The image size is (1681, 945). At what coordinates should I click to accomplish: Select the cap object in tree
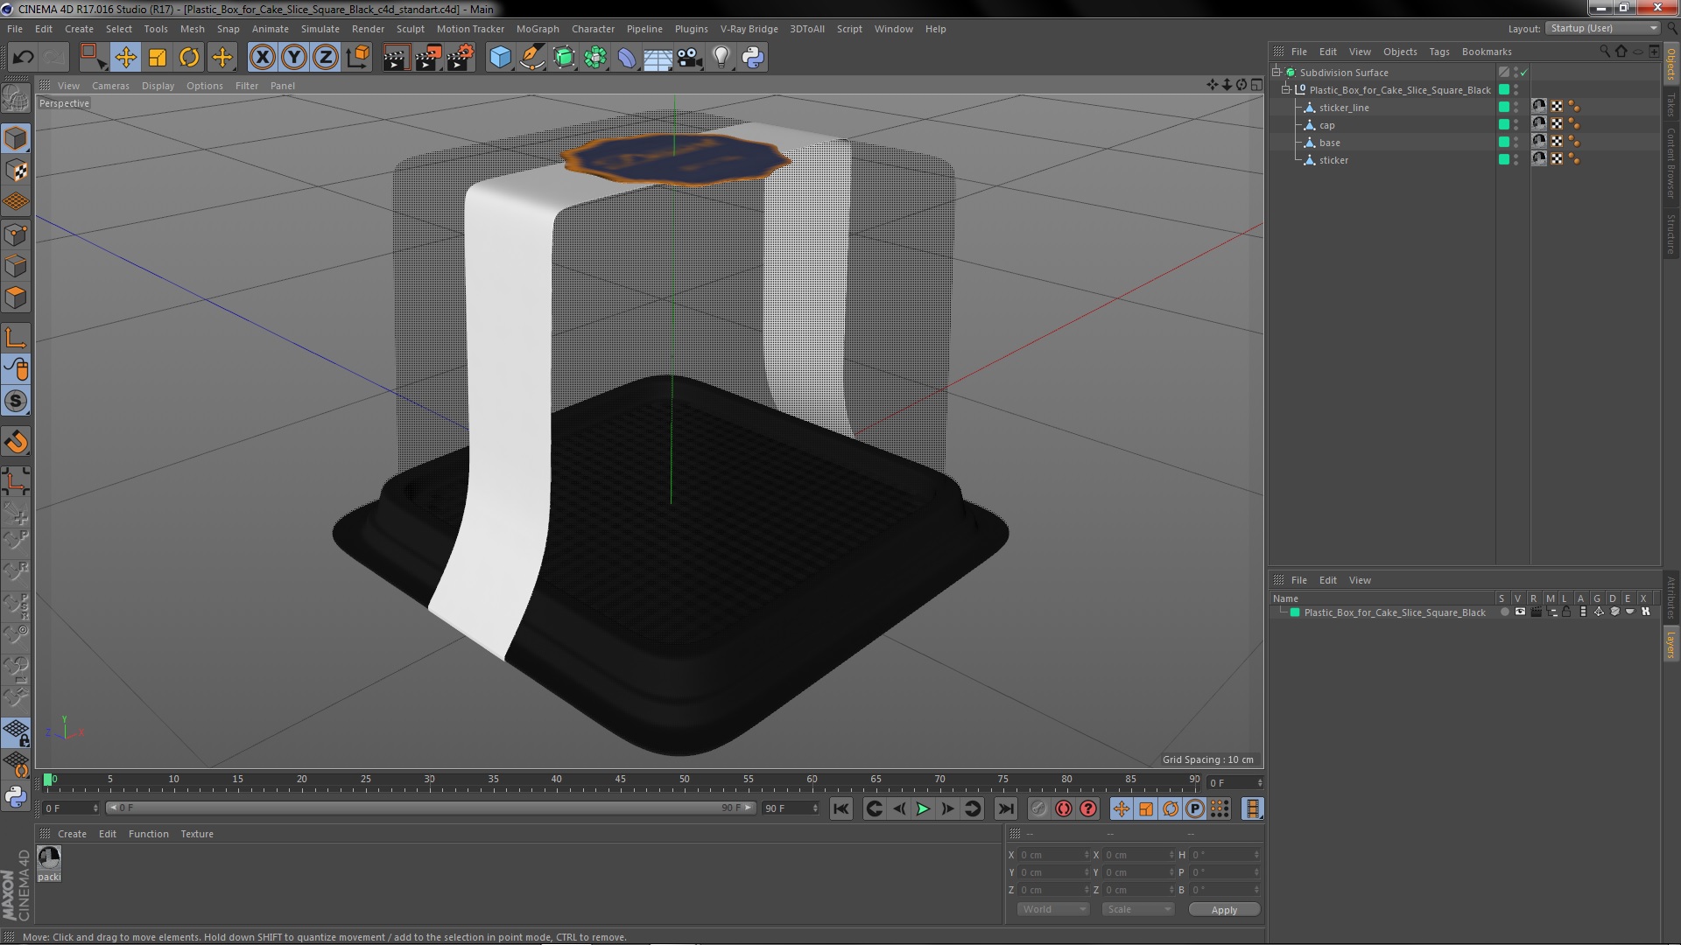(x=1326, y=125)
